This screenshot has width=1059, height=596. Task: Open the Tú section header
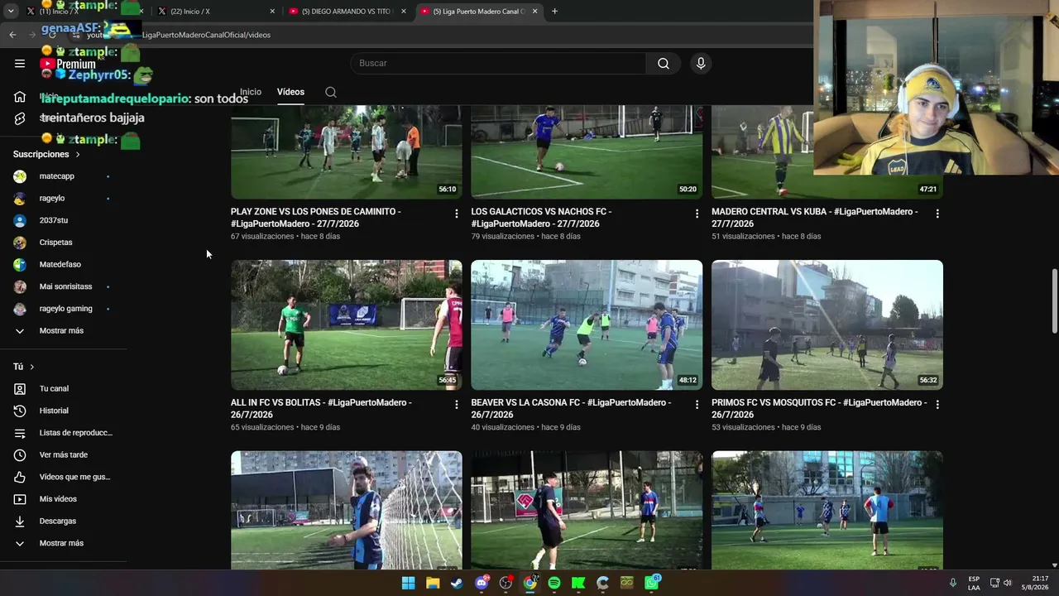pyautogui.click(x=24, y=367)
